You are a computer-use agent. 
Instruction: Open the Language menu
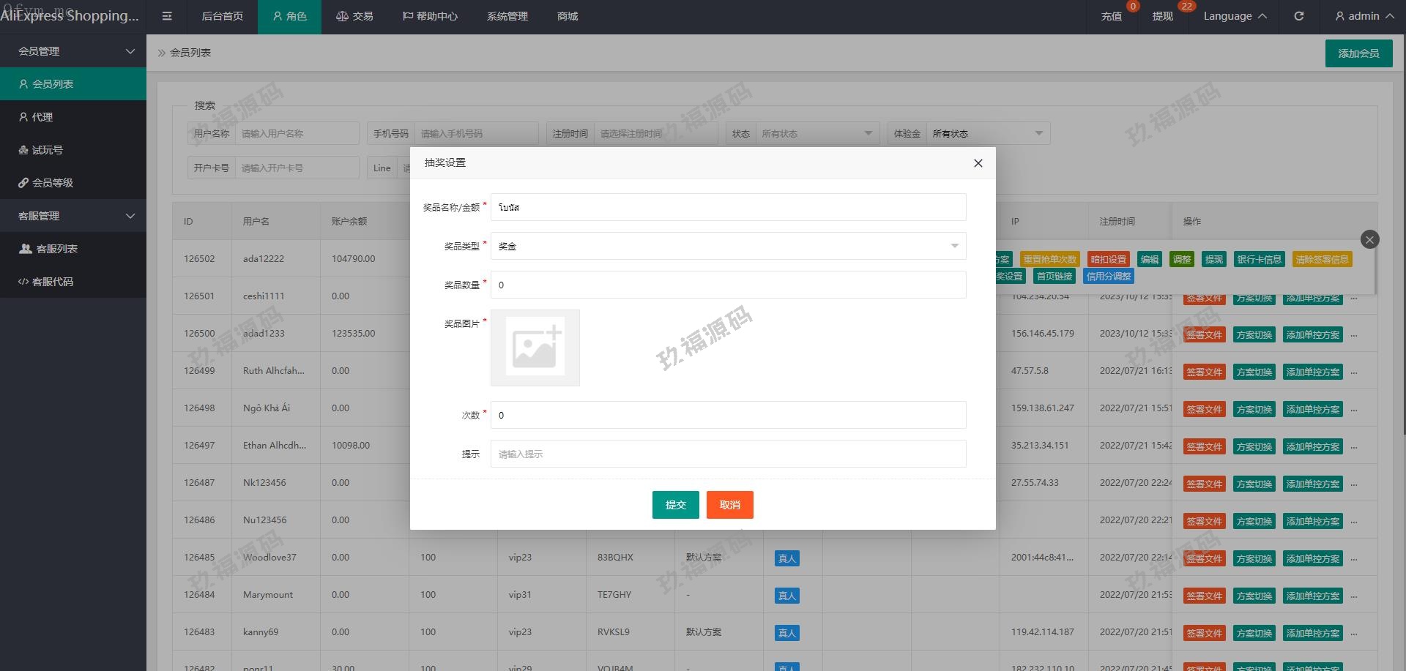coord(1235,16)
